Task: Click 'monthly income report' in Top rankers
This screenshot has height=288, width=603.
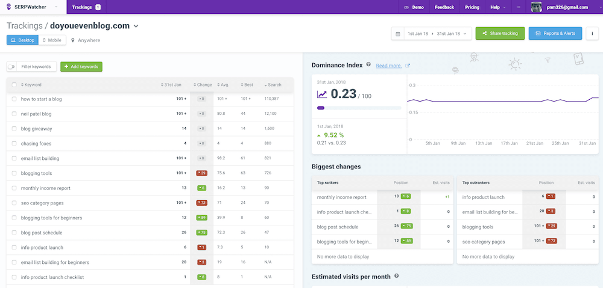Action: tap(342, 197)
